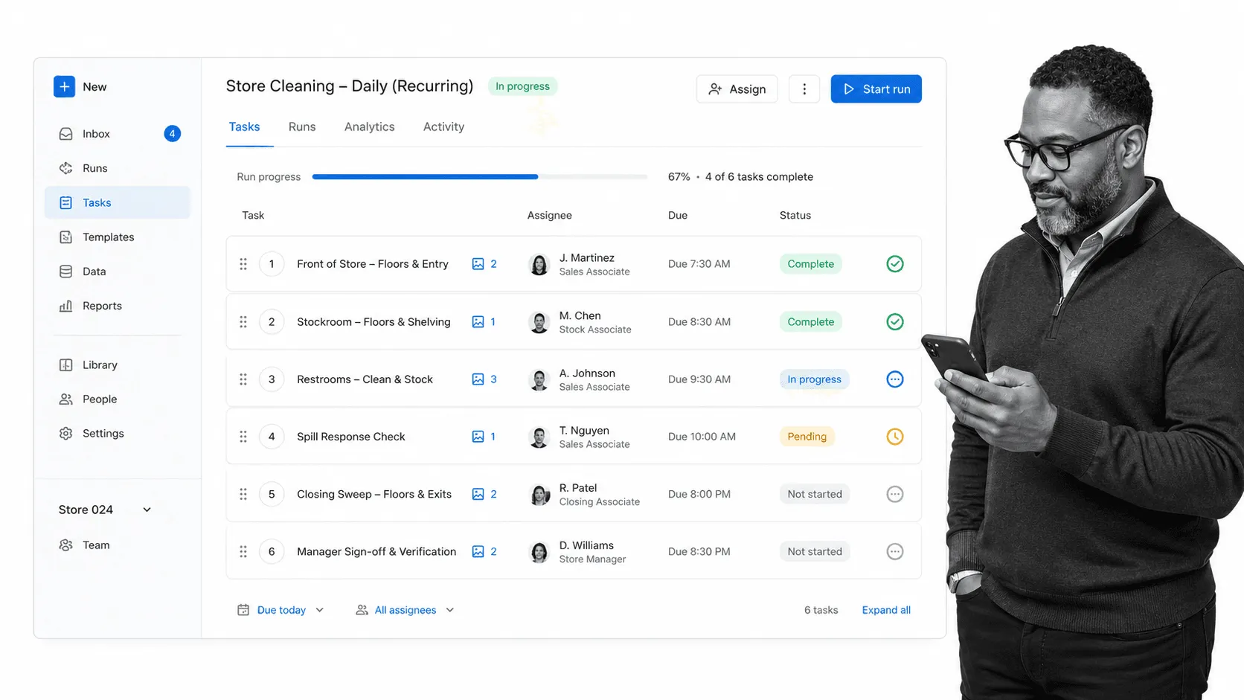Toggle complete check for Stockroom task
This screenshot has width=1244, height=700.
pyautogui.click(x=895, y=322)
